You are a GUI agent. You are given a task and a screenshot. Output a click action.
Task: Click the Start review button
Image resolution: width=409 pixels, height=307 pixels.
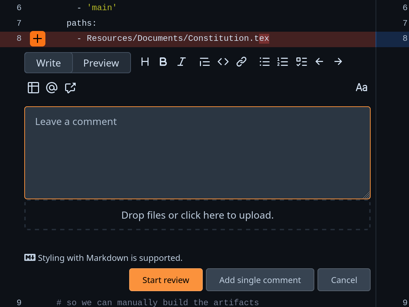point(166,280)
